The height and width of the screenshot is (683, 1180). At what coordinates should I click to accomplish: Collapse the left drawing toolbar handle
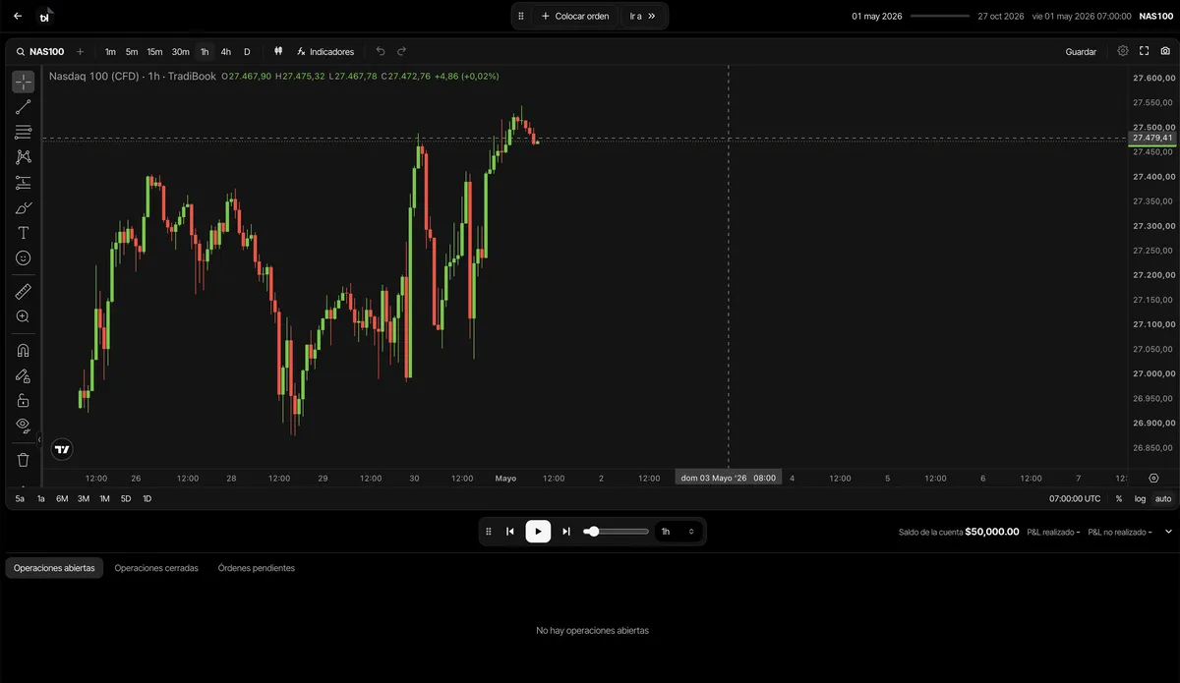[x=40, y=439]
